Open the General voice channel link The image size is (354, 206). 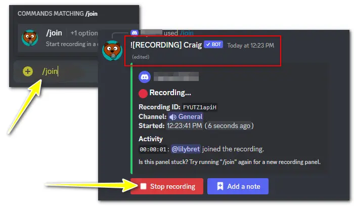click(186, 117)
